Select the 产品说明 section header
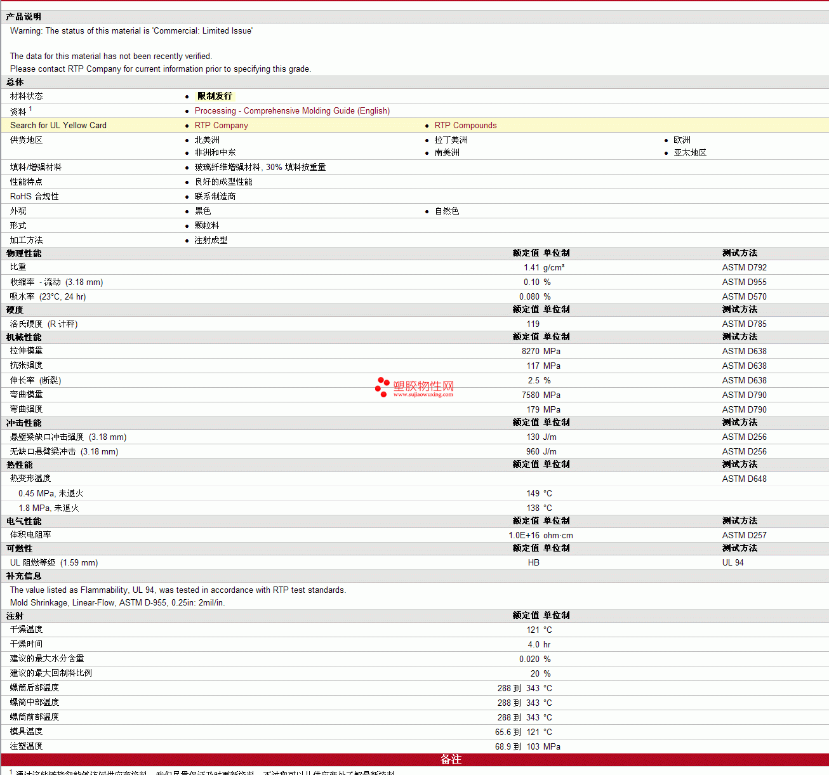Image resolution: width=829 pixels, height=775 pixels. 23,17
